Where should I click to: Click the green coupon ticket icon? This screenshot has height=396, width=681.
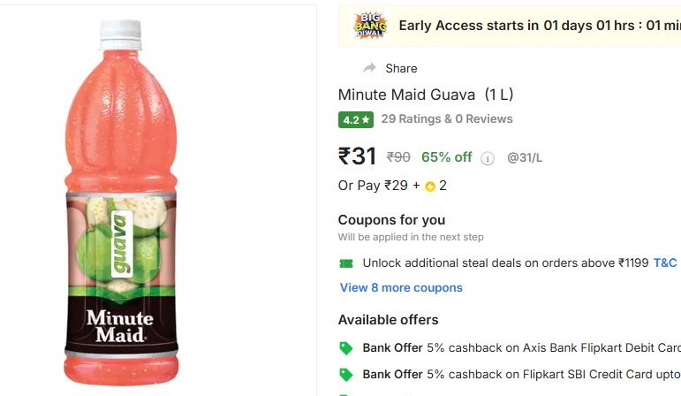tap(346, 263)
